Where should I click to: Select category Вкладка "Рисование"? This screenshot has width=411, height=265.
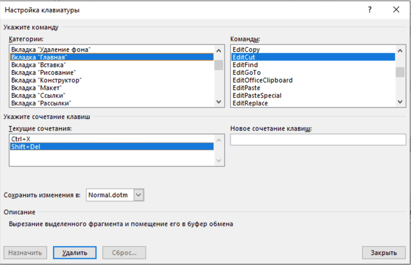(44, 72)
